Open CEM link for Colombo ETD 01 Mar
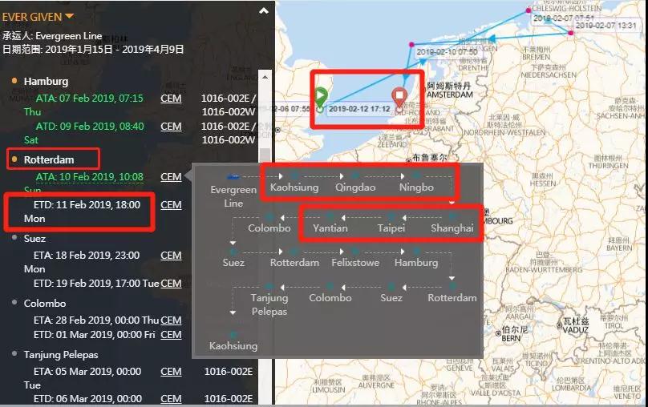Viewport: 648px width, 407px height. (x=171, y=335)
